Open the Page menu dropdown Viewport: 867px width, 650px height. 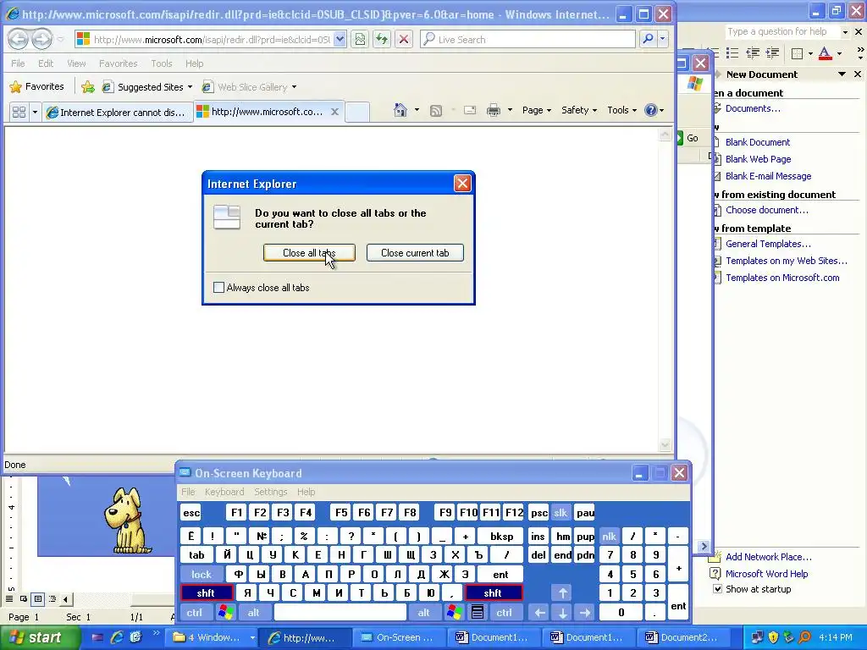536,110
